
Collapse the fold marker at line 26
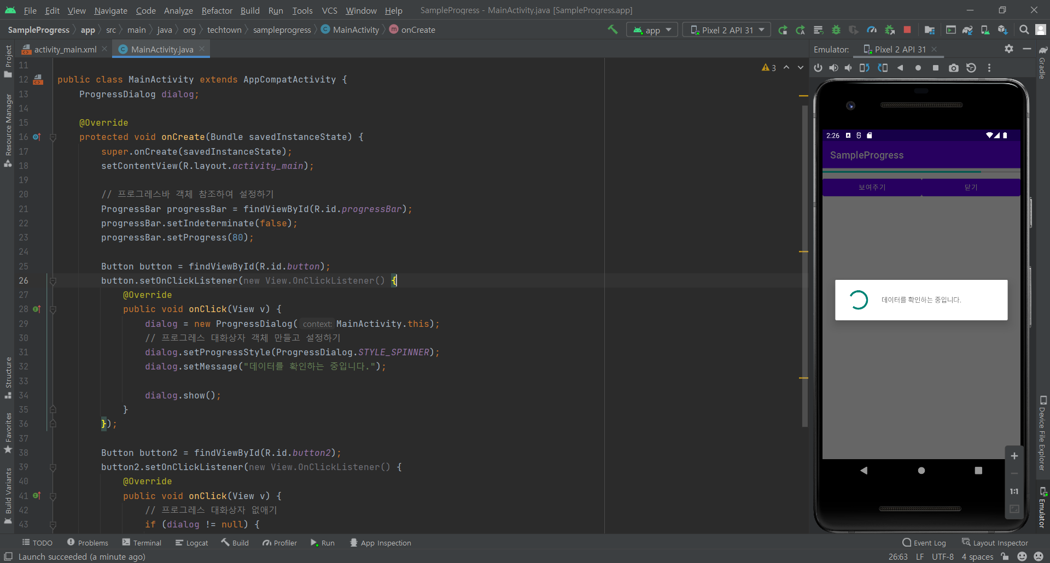[53, 281]
